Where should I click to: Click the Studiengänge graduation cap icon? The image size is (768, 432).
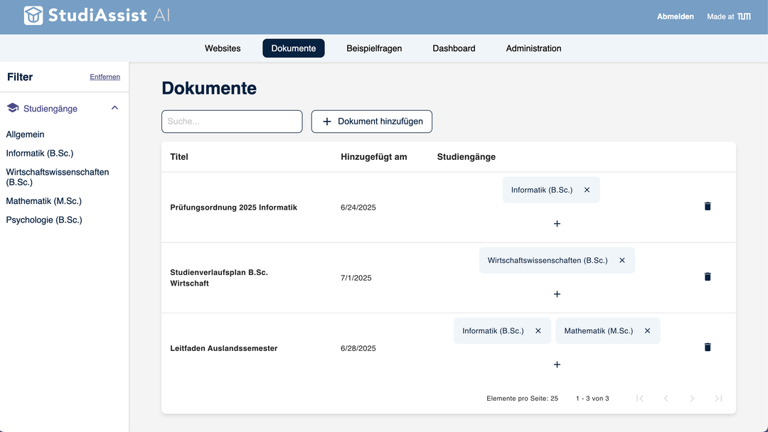12,107
